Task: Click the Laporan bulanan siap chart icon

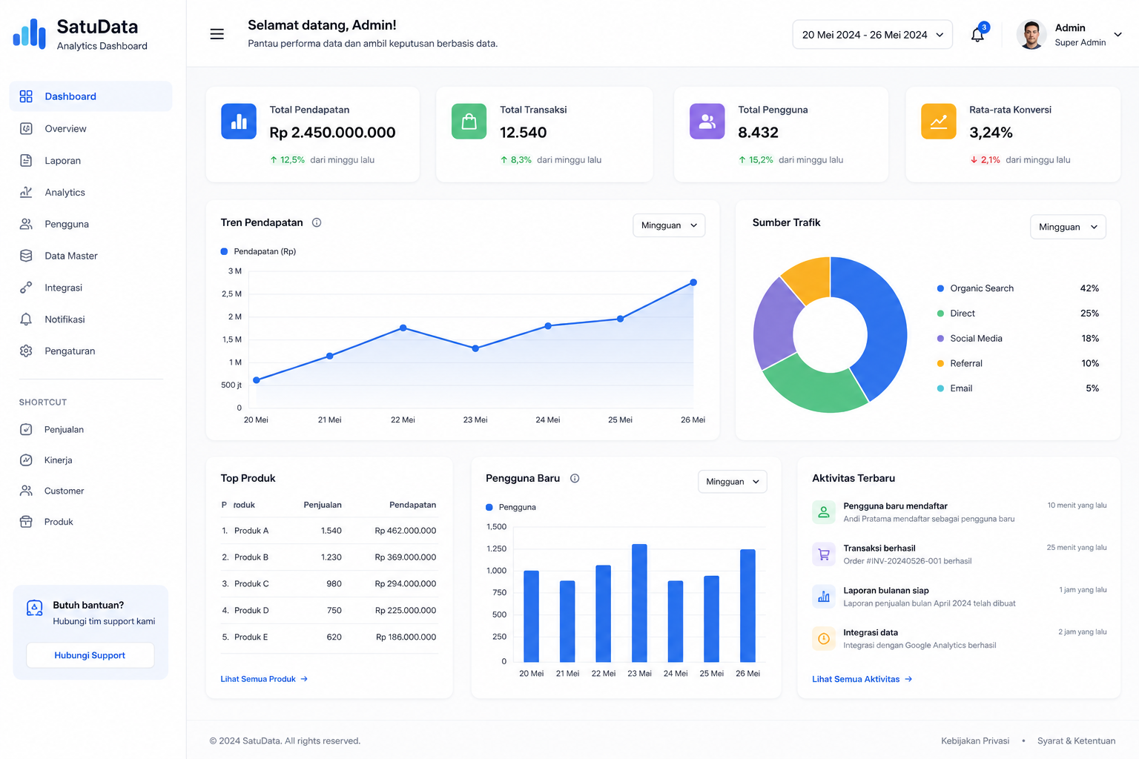Action: (x=823, y=597)
